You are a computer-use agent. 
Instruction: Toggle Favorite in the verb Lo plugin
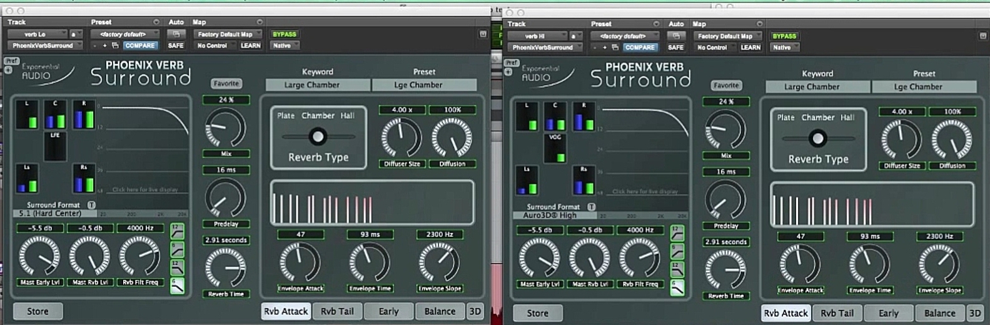(x=226, y=83)
